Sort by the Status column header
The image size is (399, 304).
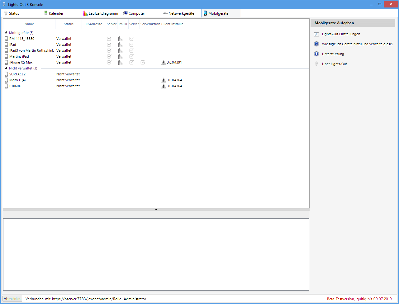click(x=69, y=24)
